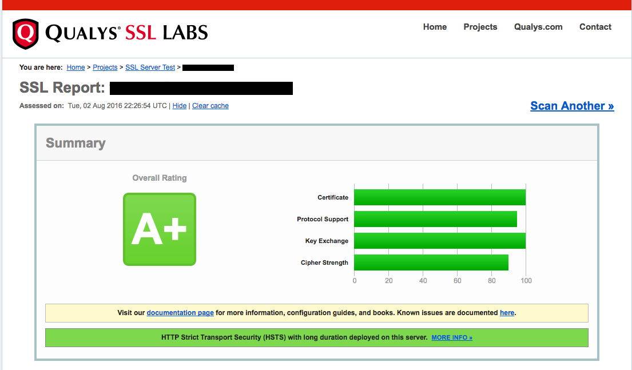Image resolution: width=632 pixels, height=370 pixels.
Task: Open the Home navigation menu item
Action: pyautogui.click(x=435, y=27)
